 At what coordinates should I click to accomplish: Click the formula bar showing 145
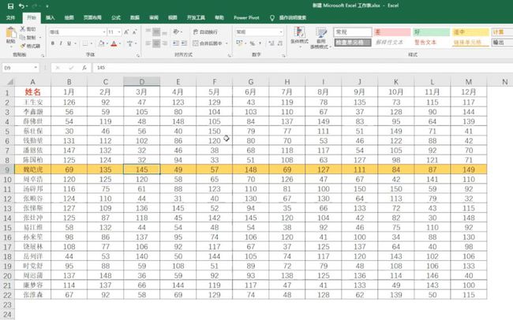point(302,68)
